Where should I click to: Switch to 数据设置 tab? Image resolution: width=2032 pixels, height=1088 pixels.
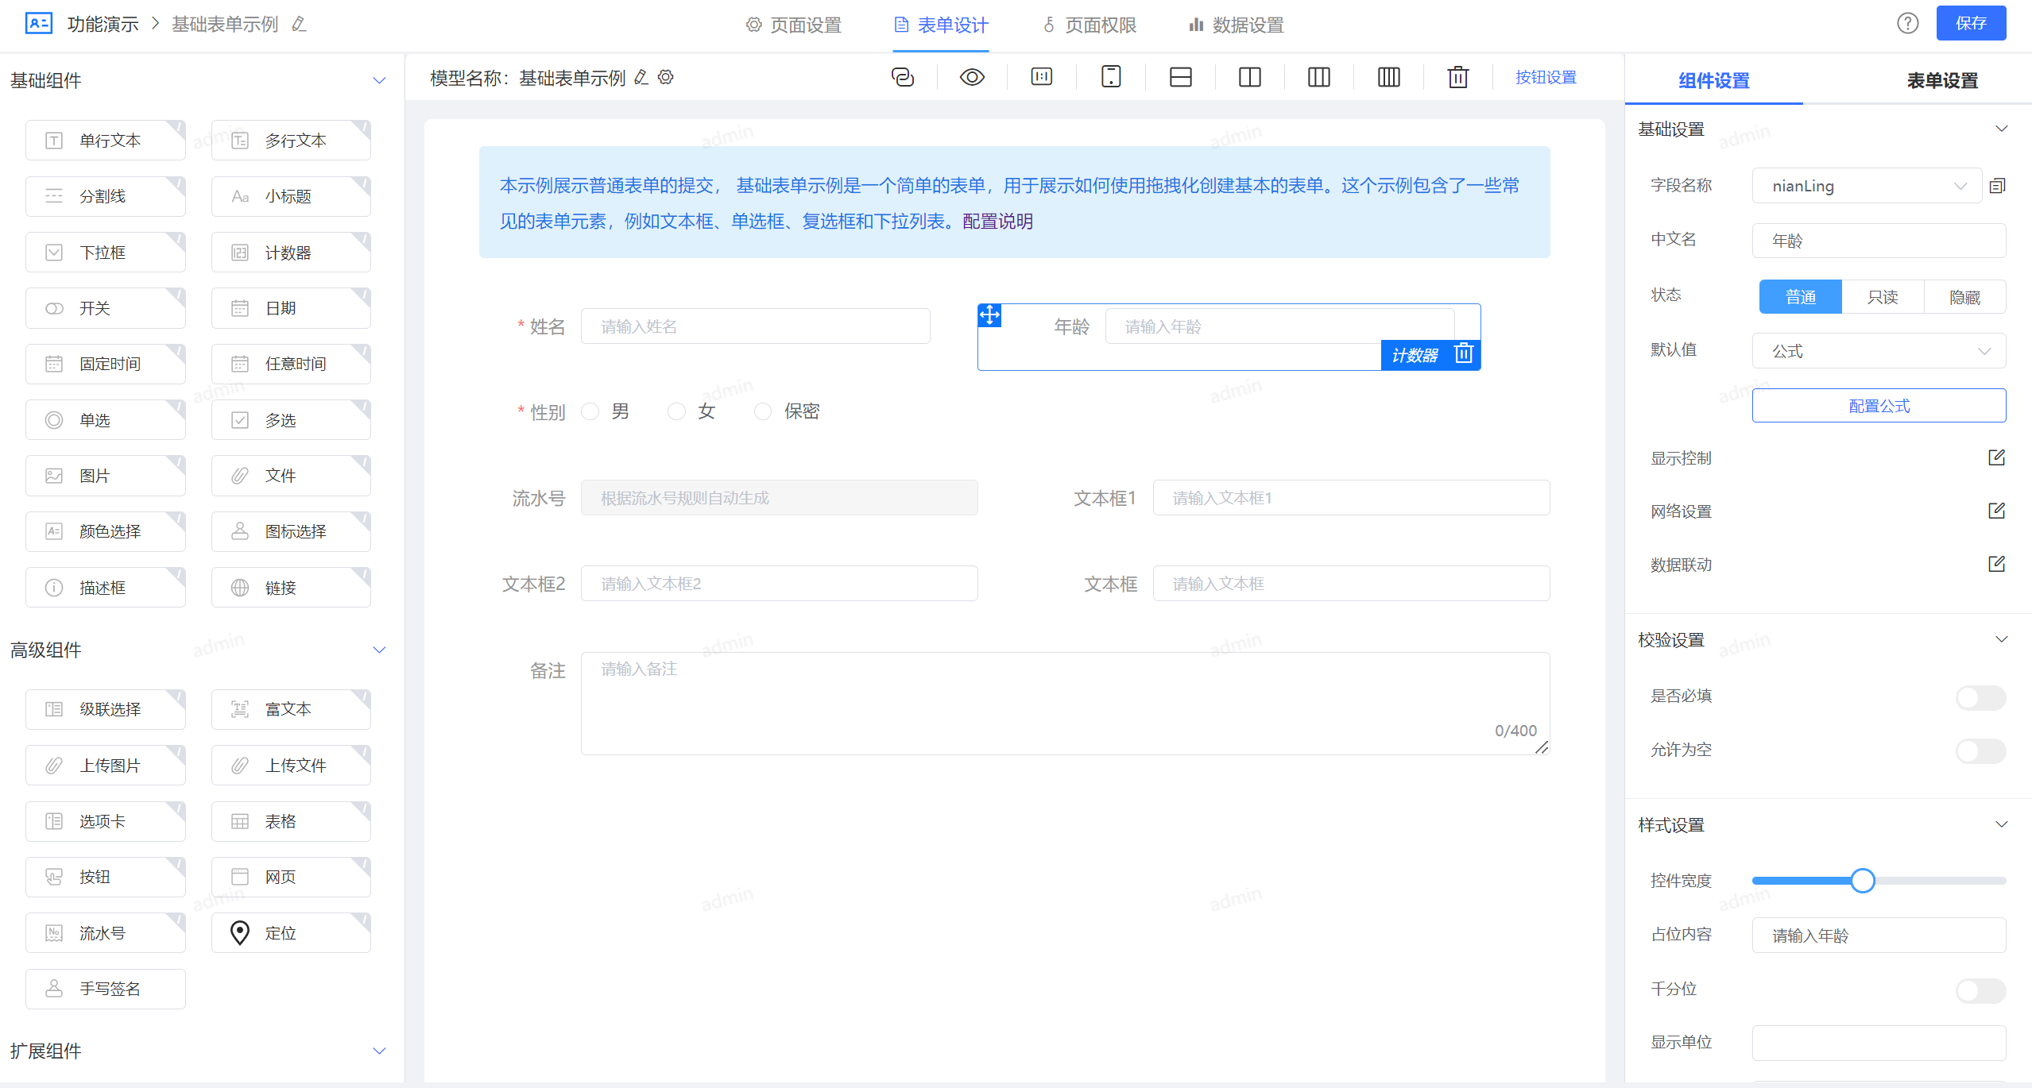click(x=1237, y=25)
